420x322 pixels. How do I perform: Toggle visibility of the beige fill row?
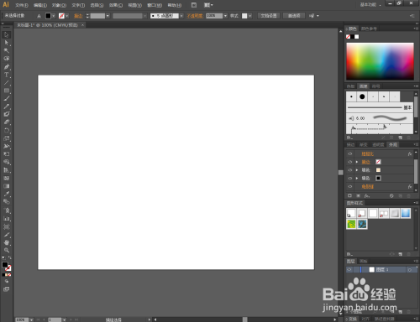click(350, 170)
